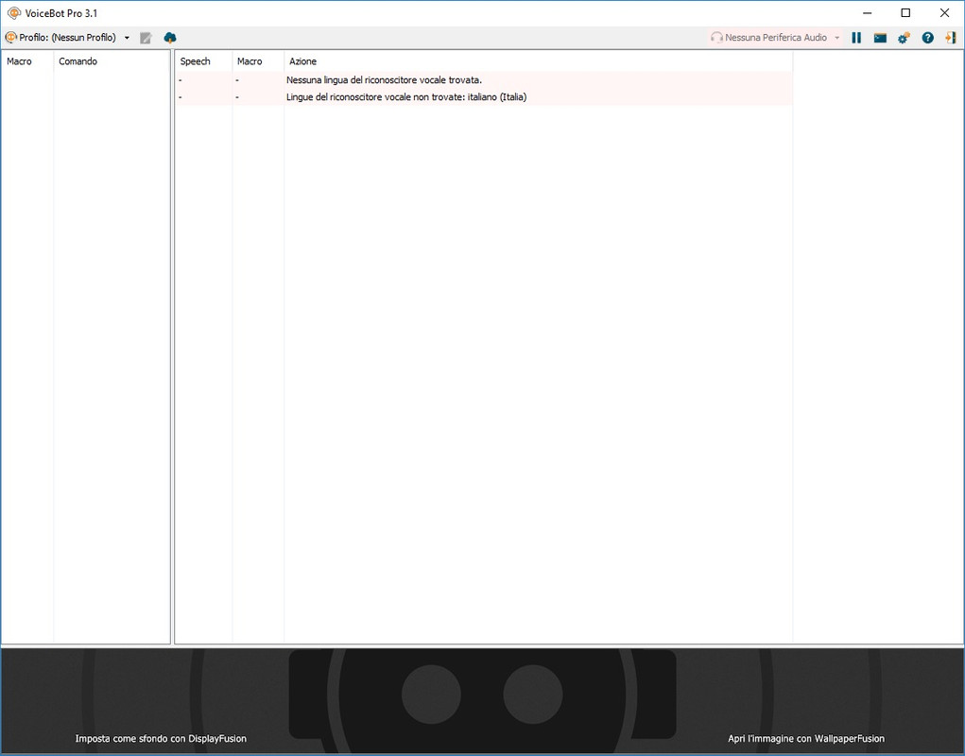
Task: Maximize the VoiceBot Pro window
Action: click(905, 13)
